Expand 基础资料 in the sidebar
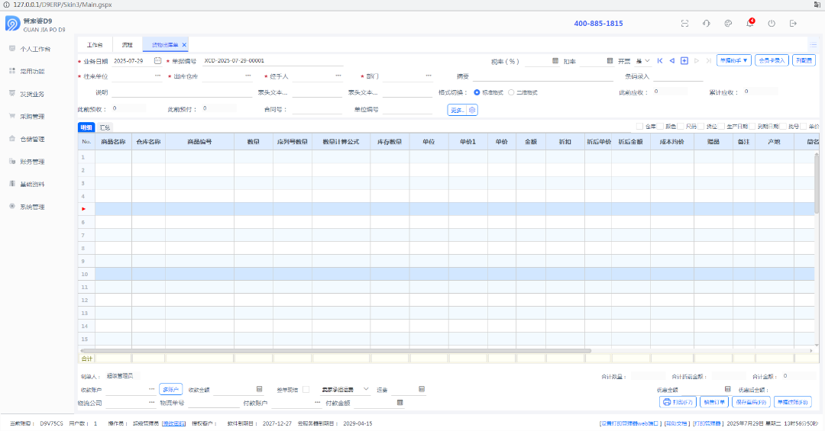Screen dimensions: 825x431 point(32,185)
